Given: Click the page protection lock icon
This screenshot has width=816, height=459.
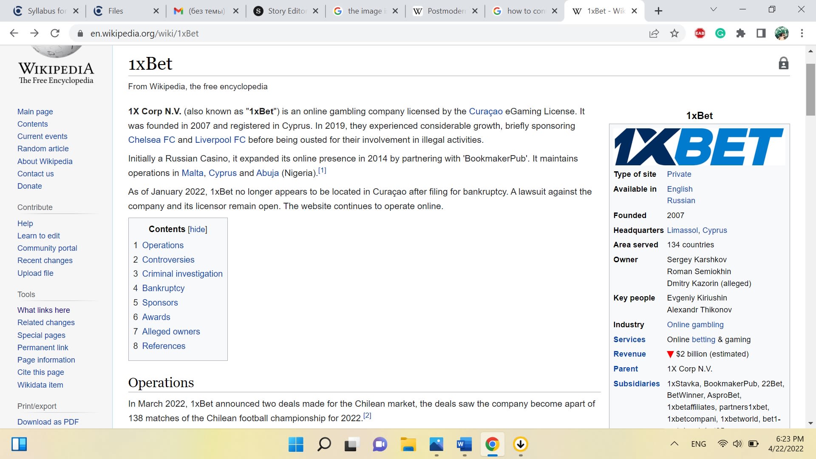Looking at the screenshot, I should pos(783,64).
